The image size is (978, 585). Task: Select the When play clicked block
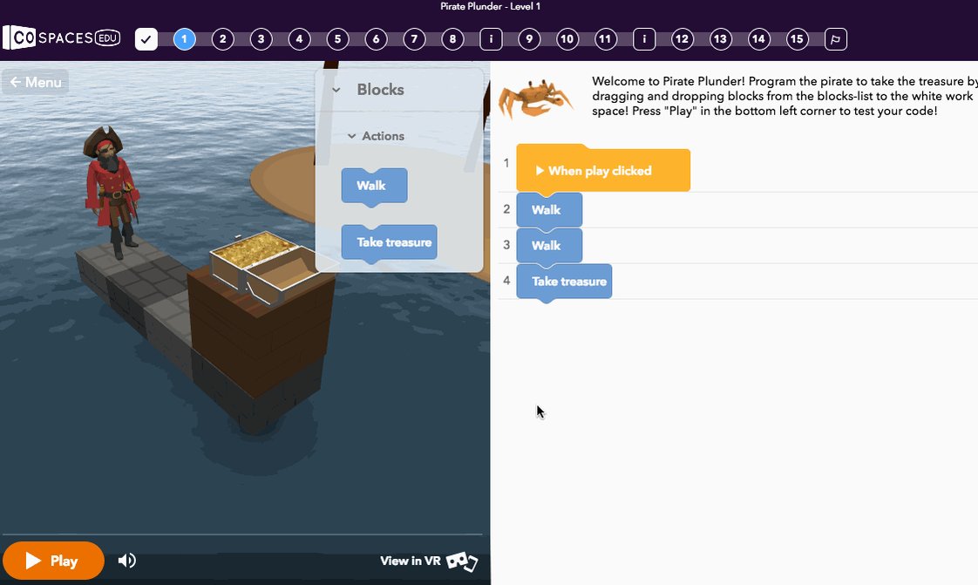[x=603, y=170]
